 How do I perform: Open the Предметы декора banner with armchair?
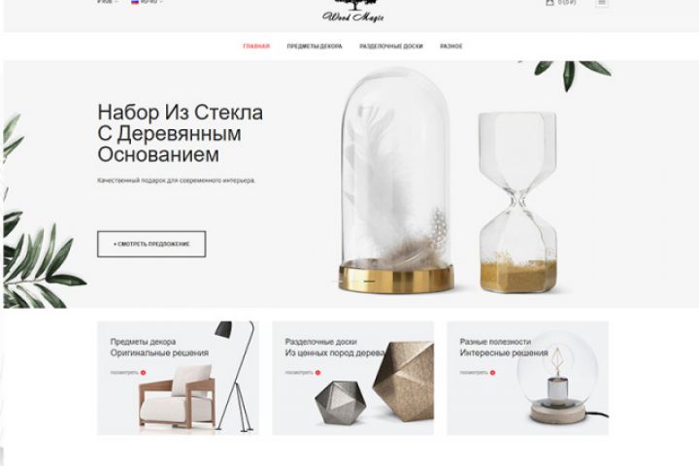[178, 378]
